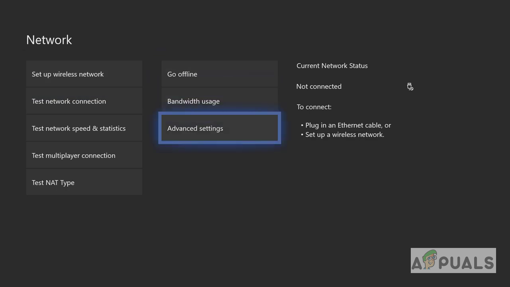The image size is (510, 287).
Task: Open Bandwidth usage tile
Action: pos(220,101)
